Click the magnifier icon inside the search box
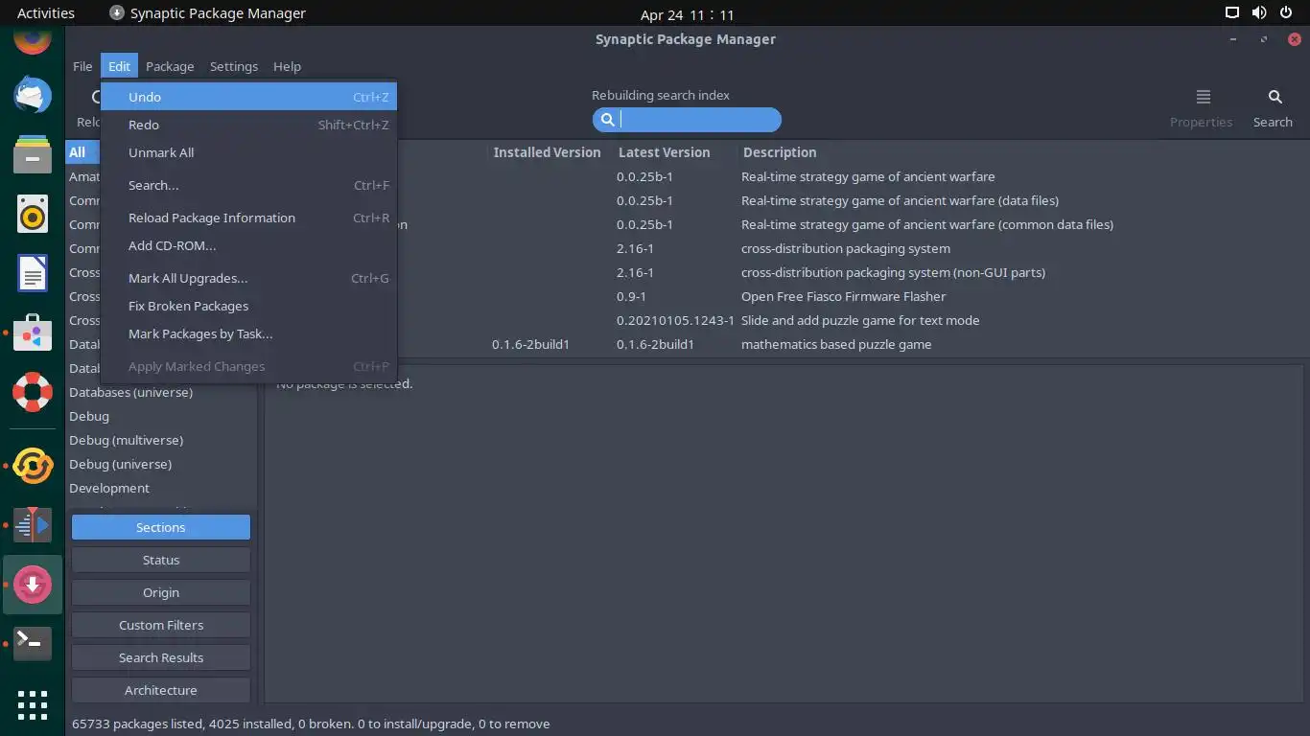This screenshot has height=736, width=1310. click(607, 120)
